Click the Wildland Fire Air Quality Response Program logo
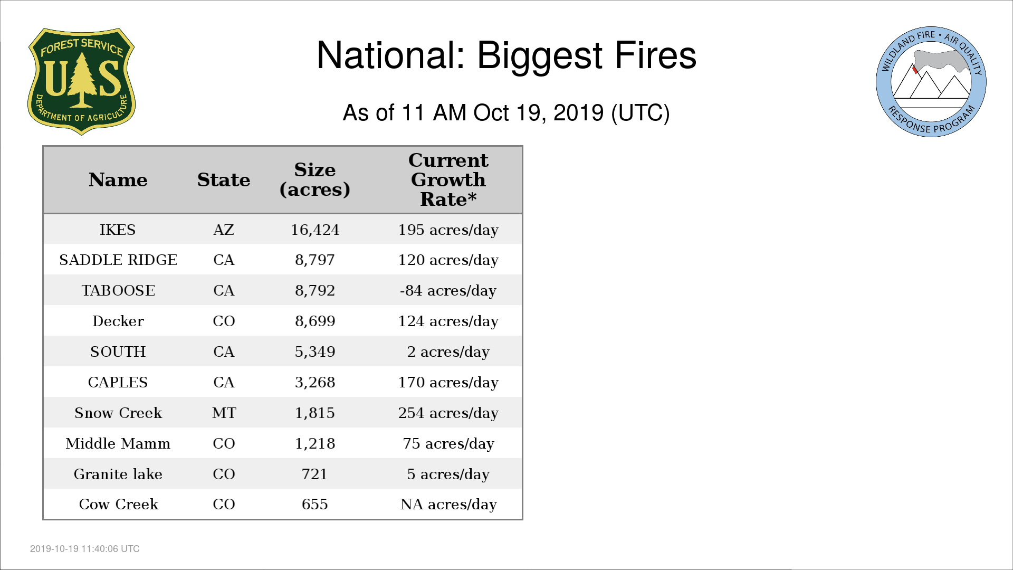The height and width of the screenshot is (570, 1013). click(931, 82)
